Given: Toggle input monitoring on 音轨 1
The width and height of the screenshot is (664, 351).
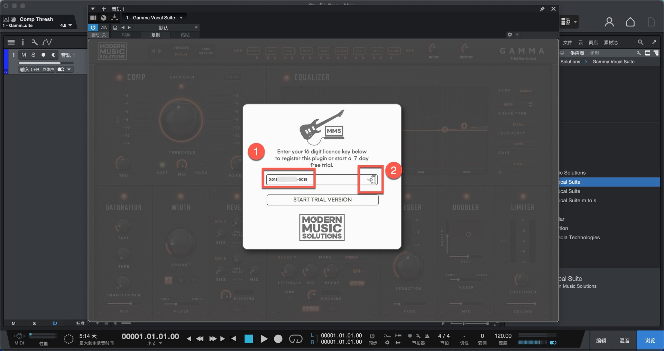Looking at the screenshot, I should coord(53,55).
